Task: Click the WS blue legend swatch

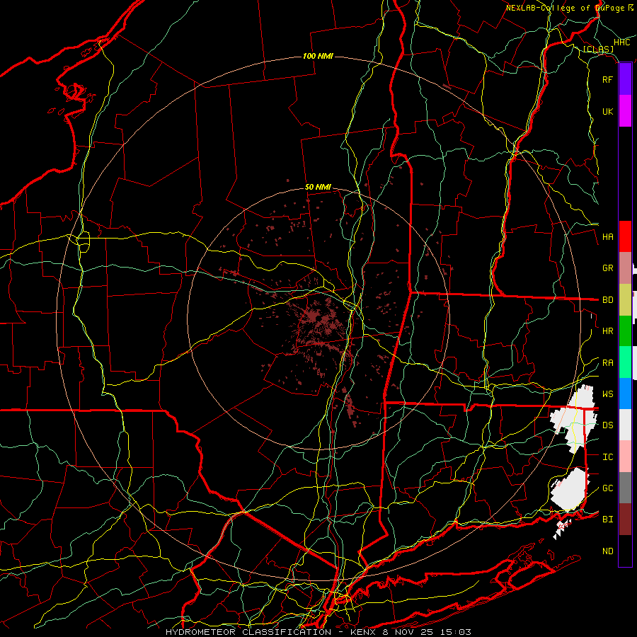Action: coord(625,394)
